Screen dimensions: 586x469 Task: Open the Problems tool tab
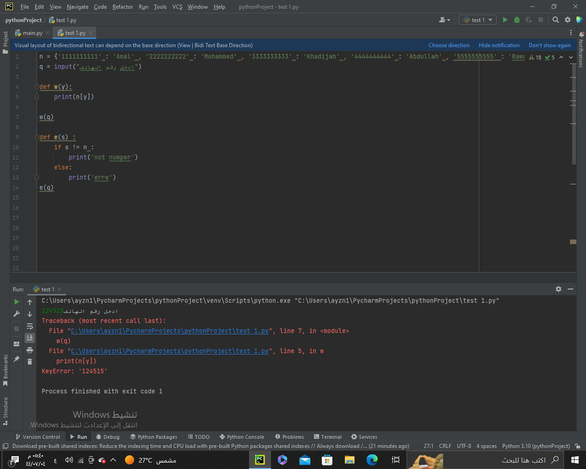(x=289, y=436)
